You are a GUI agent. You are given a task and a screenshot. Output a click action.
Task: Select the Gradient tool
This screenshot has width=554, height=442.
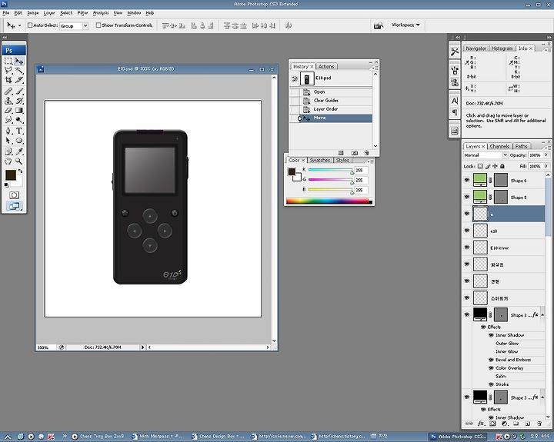(x=19, y=111)
